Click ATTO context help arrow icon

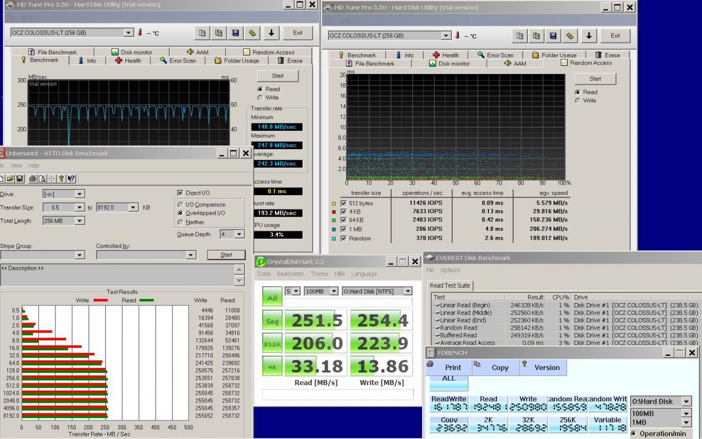coord(71,178)
